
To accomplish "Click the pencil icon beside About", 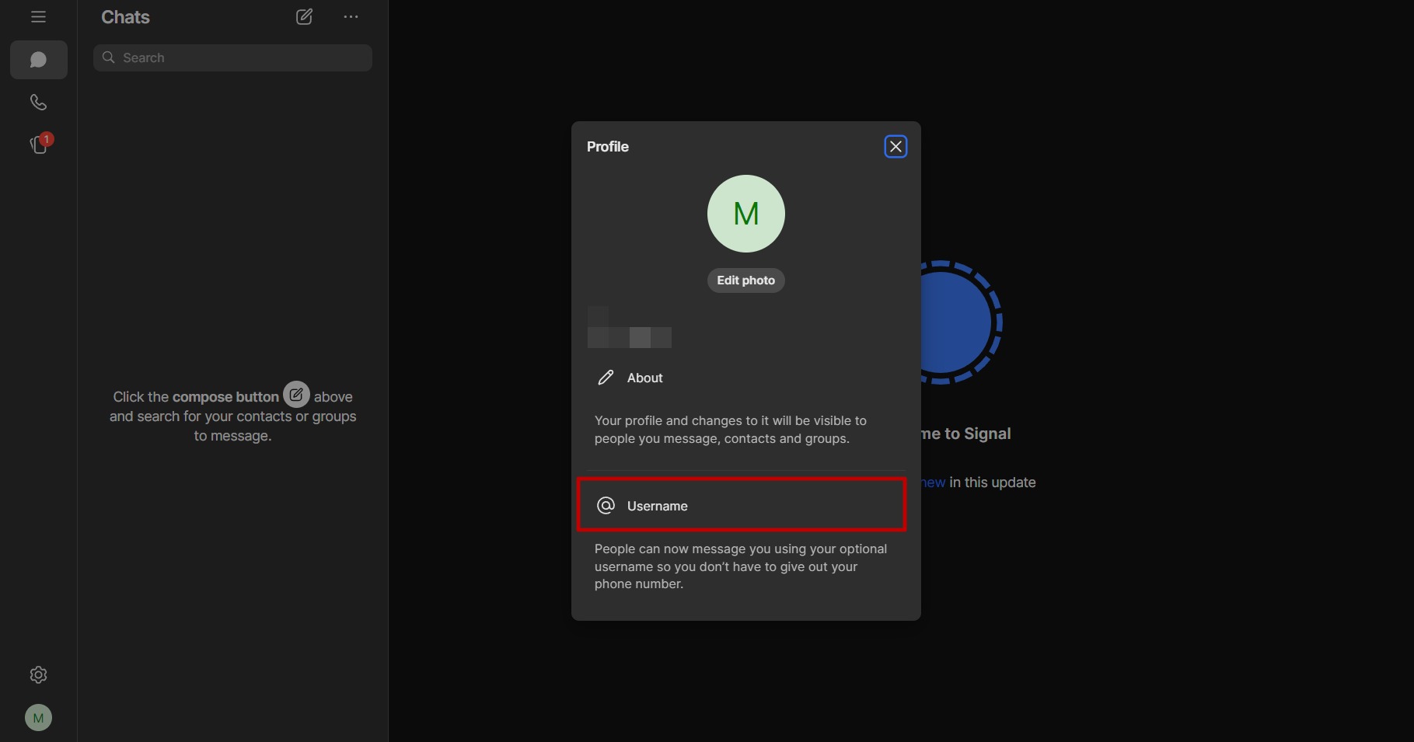I will 606,378.
